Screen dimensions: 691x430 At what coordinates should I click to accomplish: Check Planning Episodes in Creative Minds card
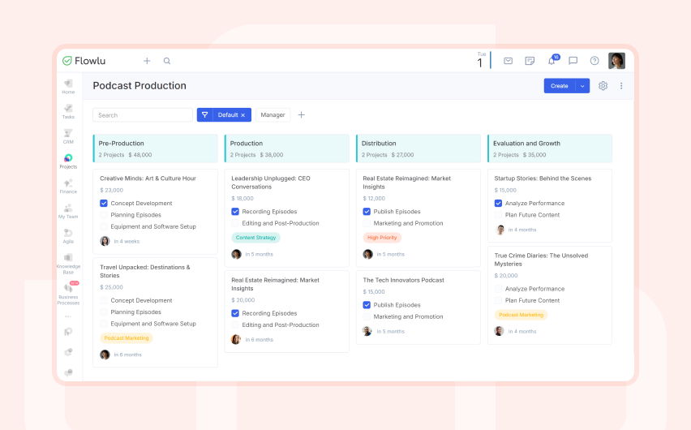click(104, 215)
